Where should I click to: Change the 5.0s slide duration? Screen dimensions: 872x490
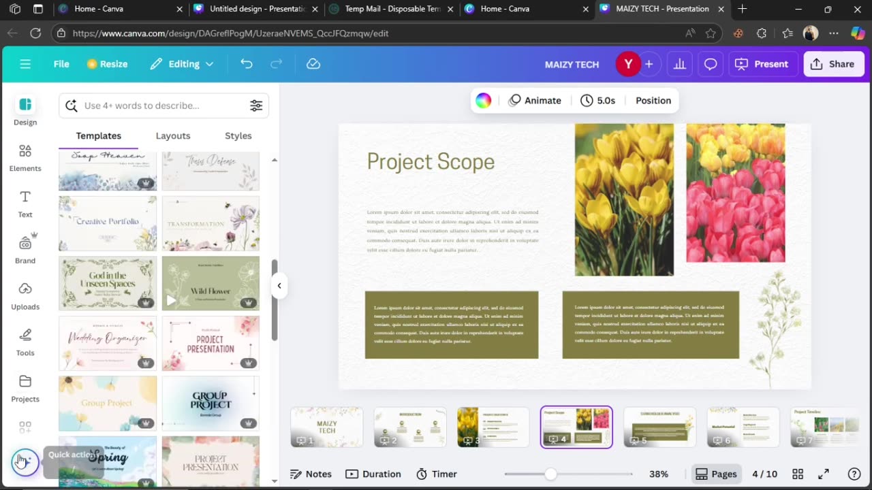598,101
